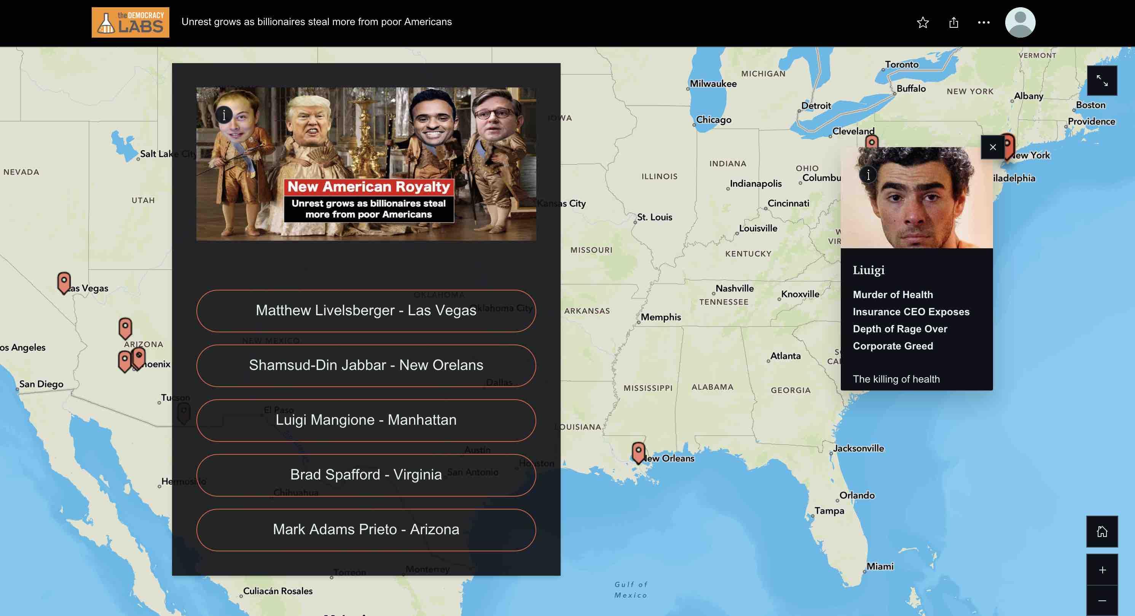
Task: Click the Memphis city label
Action: [660, 317]
